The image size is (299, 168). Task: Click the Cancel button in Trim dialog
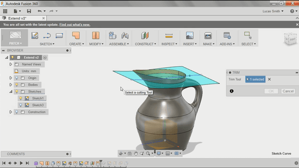pos(288,91)
